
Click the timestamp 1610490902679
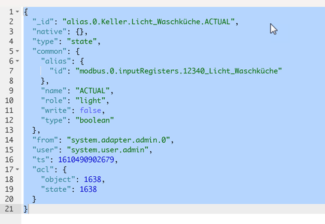pyautogui.click(x=86, y=159)
